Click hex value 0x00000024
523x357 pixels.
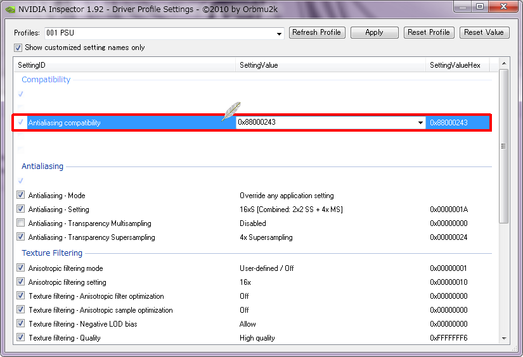(x=449, y=237)
